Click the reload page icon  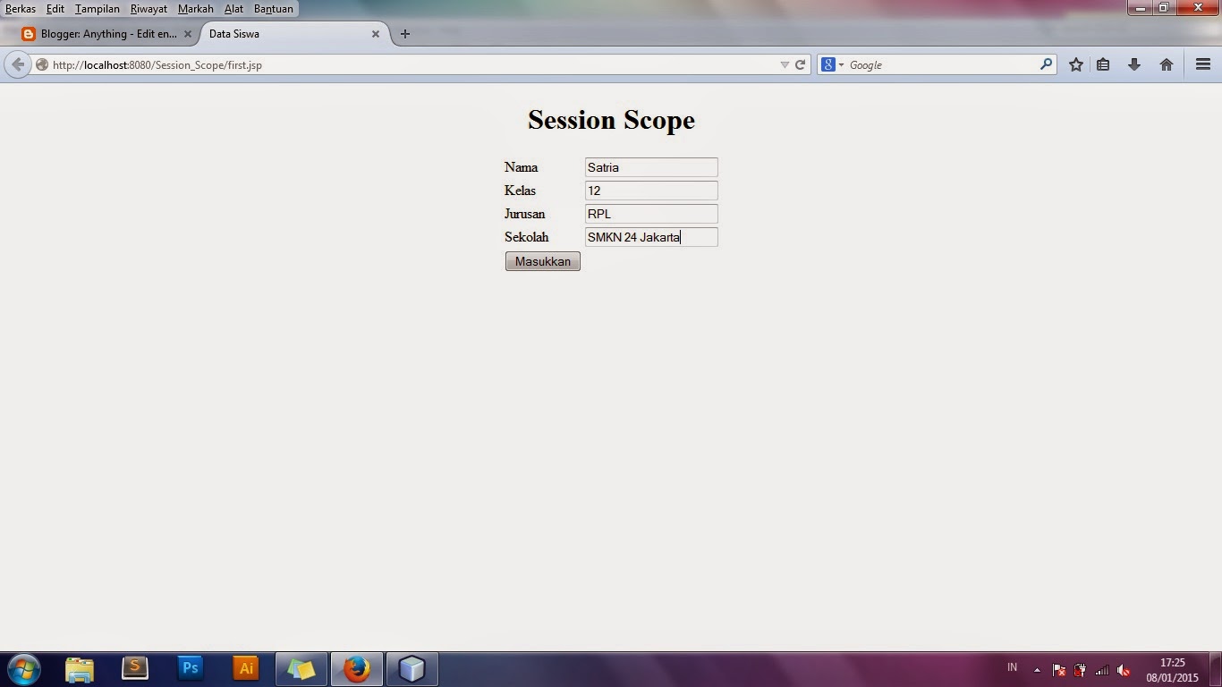[801, 64]
